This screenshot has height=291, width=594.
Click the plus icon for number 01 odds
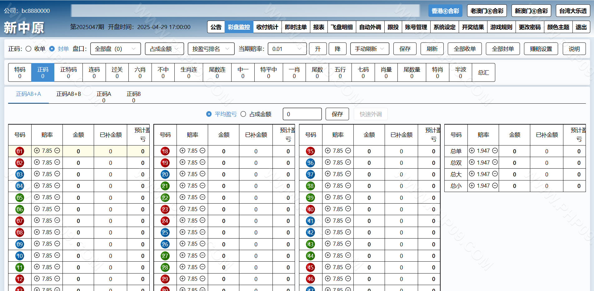[37, 151]
